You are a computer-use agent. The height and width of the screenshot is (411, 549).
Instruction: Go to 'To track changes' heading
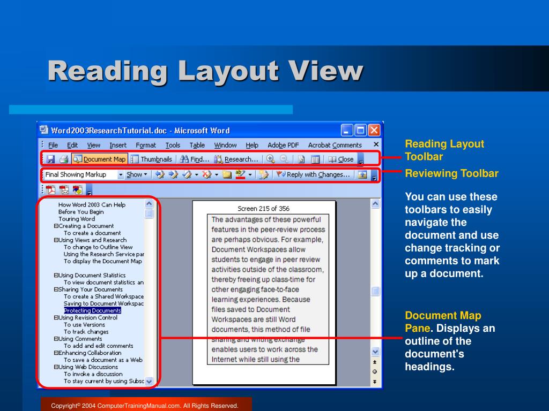pyautogui.click(x=86, y=332)
